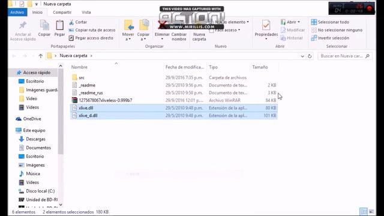Select the xlive.dll file
Viewport: 384px width, 216px height.
pyautogui.click(x=174, y=108)
